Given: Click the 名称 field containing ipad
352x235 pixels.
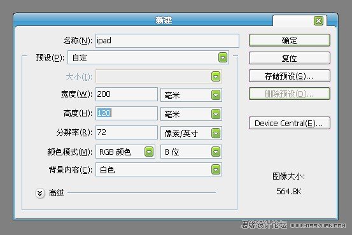Looking at the screenshot, I should pyautogui.click(x=167, y=41).
